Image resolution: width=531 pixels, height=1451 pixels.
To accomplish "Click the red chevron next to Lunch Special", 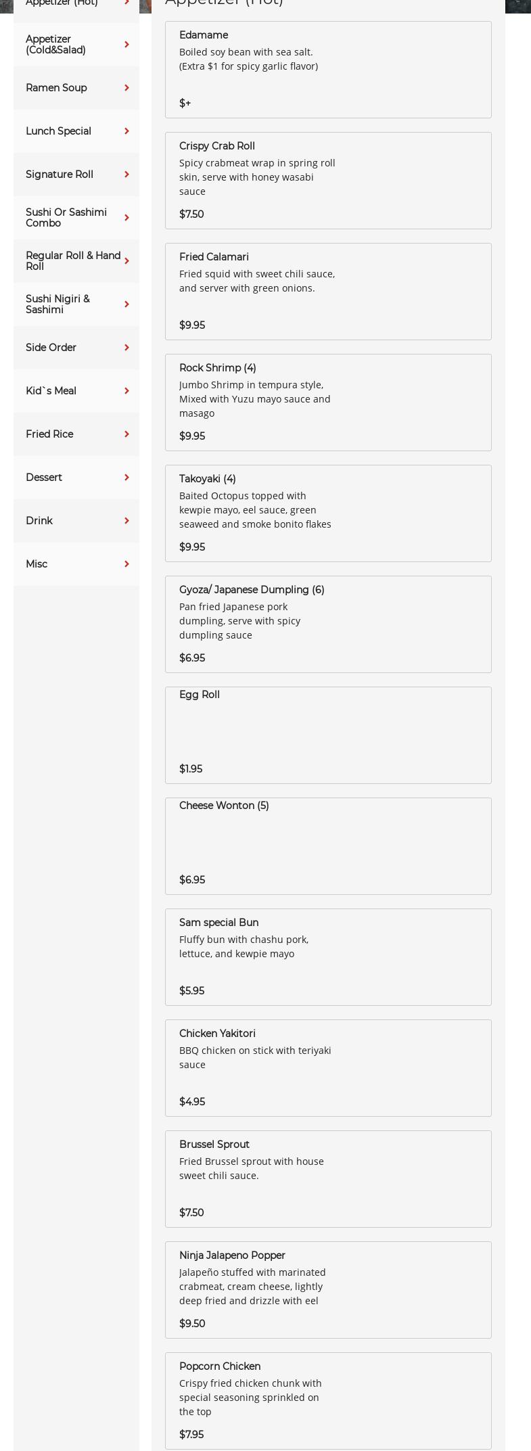I will (126, 131).
